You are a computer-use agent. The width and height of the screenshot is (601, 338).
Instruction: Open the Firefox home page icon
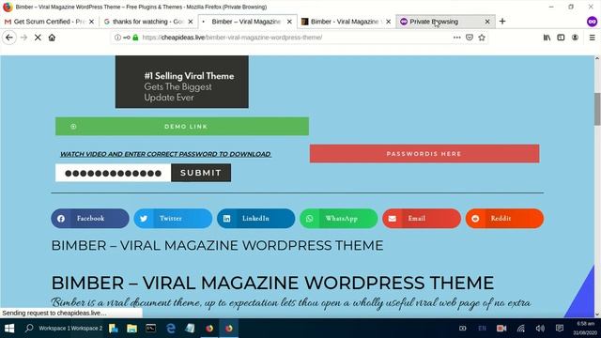[52, 38]
